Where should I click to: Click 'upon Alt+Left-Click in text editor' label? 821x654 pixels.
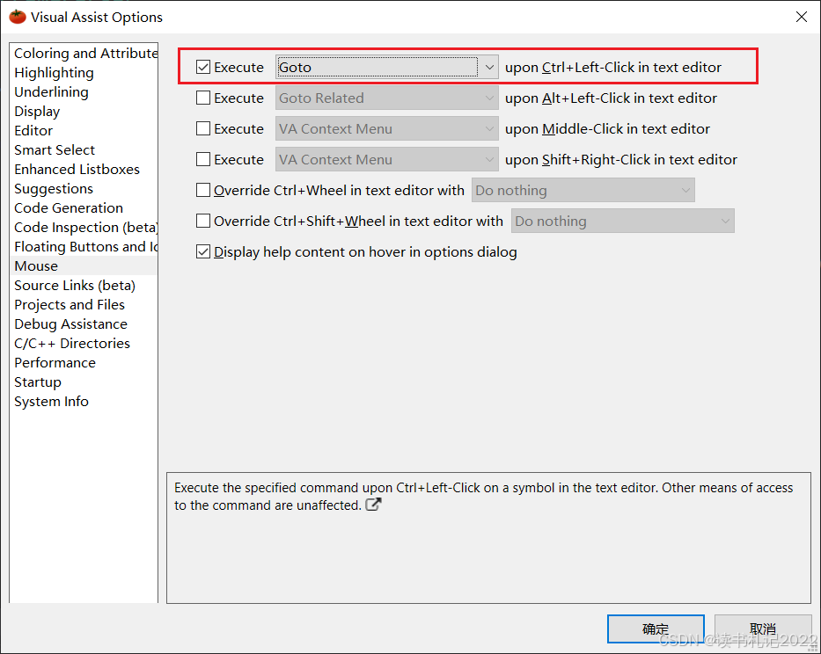coord(611,98)
